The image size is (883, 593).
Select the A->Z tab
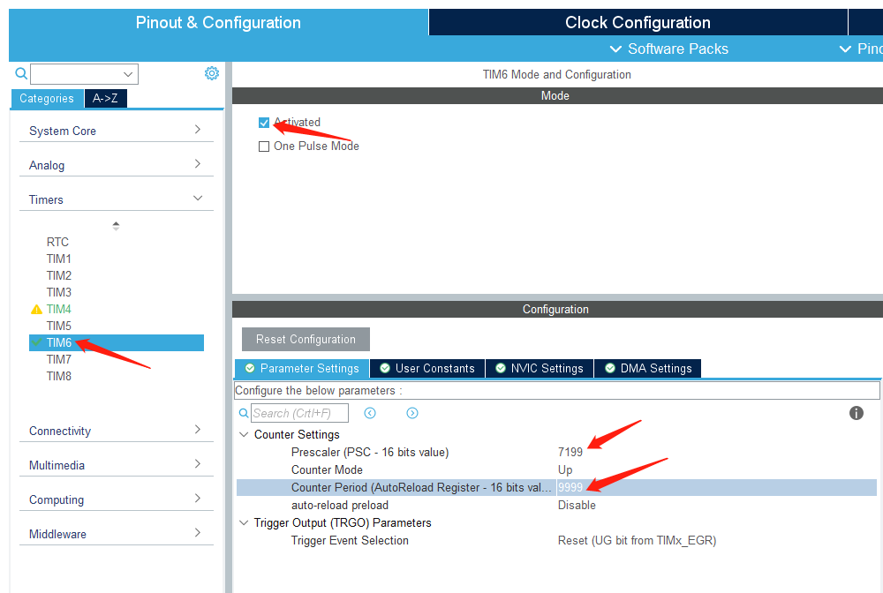pyautogui.click(x=105, y=99)
